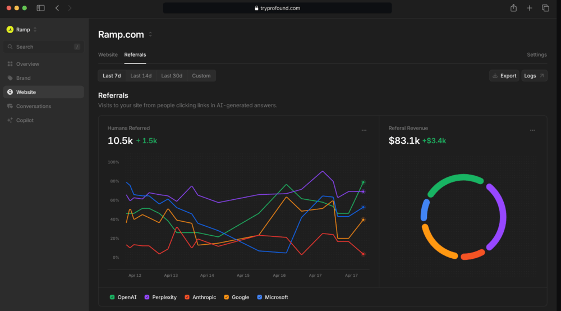
Task: Click the red Anthropic line endpoint
Action: (x=363, y=254)
